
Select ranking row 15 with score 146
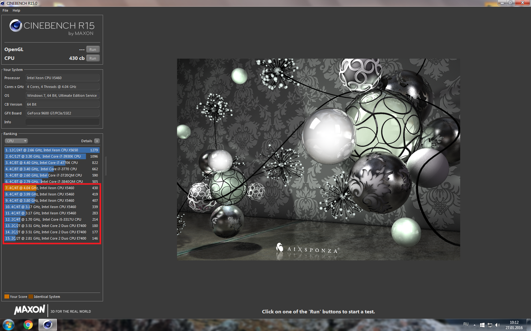point(52,238)
